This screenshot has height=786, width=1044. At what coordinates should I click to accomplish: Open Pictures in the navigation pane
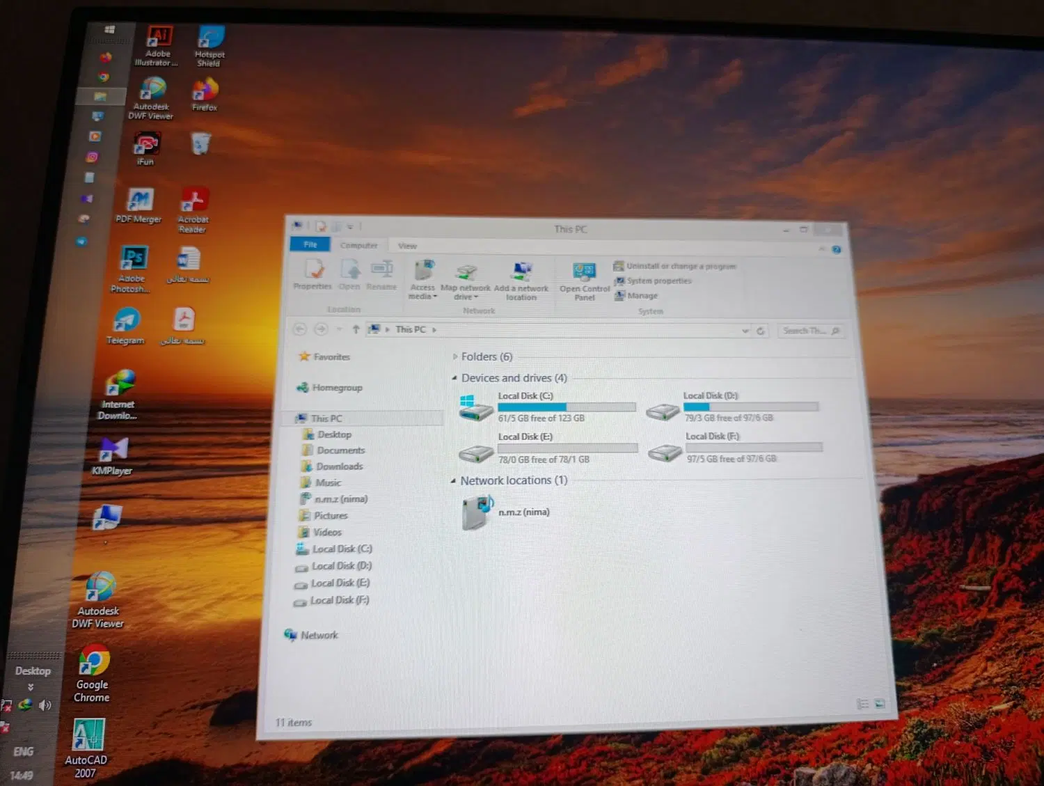coord(323,516)
